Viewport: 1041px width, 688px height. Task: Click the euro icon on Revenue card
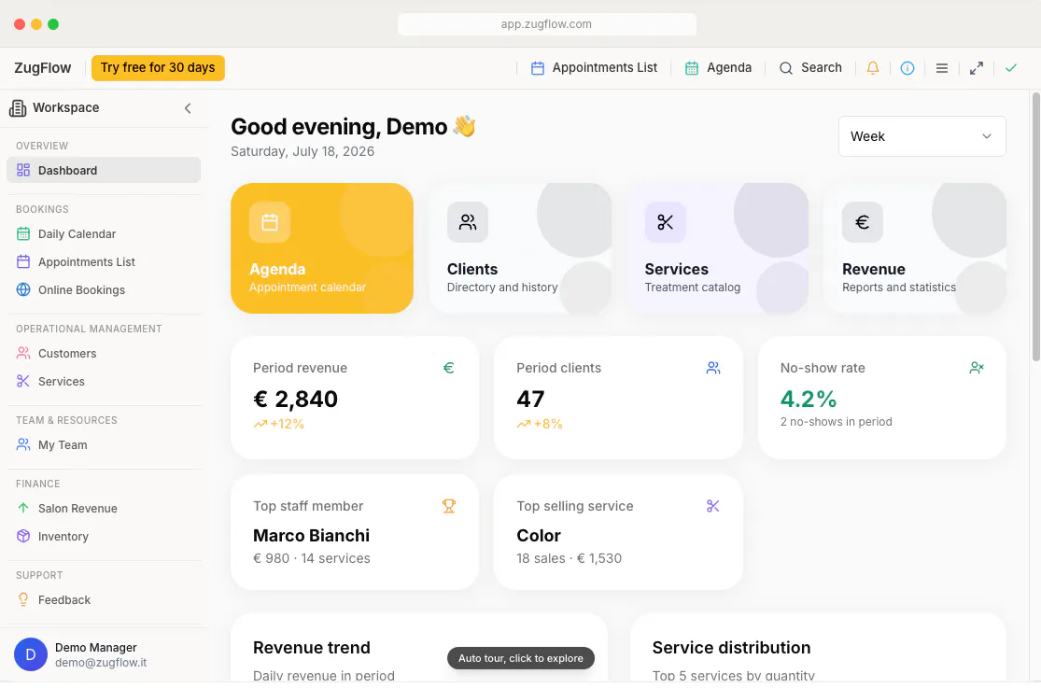(x=863, y=222)
